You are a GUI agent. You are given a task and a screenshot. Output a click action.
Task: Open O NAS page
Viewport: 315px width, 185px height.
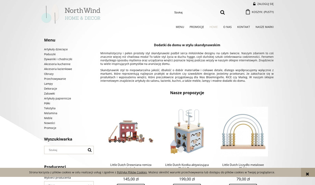click(228, 27)
